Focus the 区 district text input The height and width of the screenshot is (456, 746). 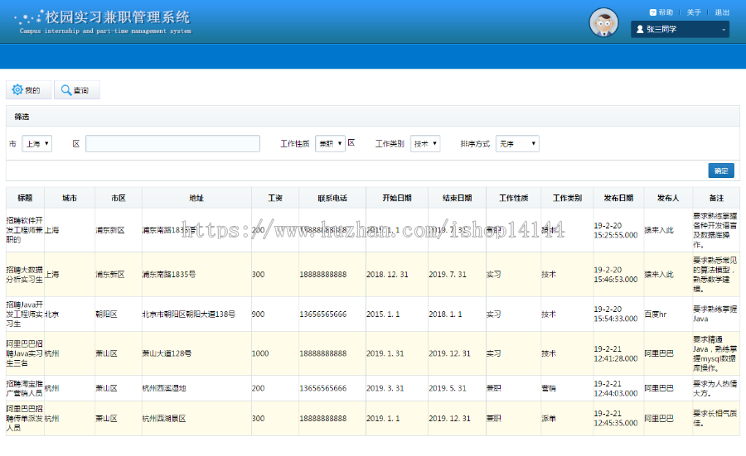click(x=172, y=143)
